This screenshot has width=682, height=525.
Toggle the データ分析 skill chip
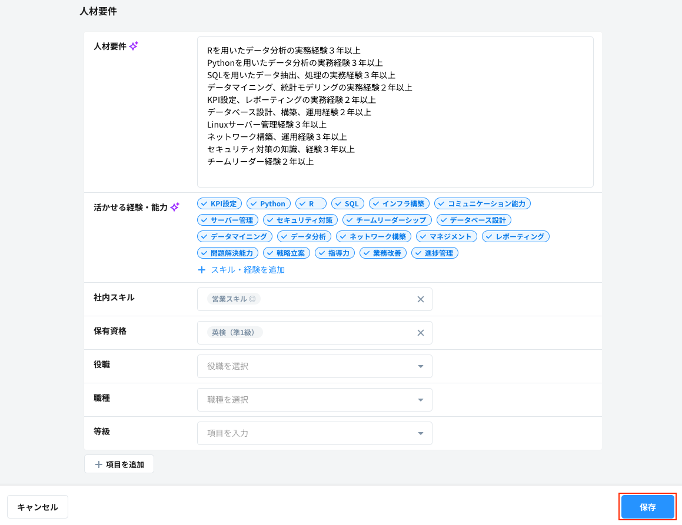[304, 236]
